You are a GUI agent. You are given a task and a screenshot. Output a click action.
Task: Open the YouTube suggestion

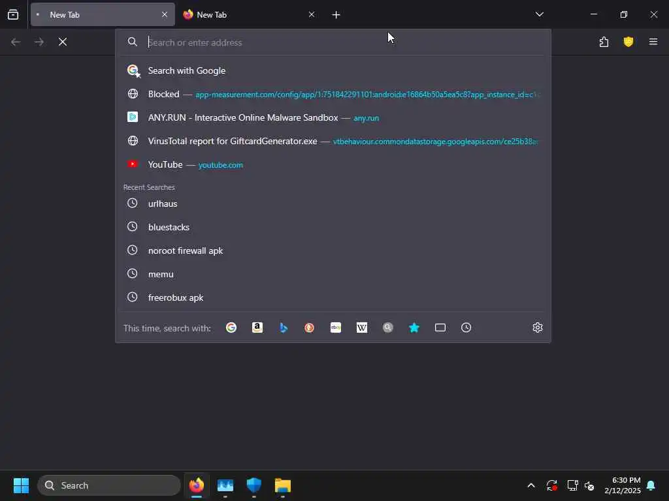(333, 164)
